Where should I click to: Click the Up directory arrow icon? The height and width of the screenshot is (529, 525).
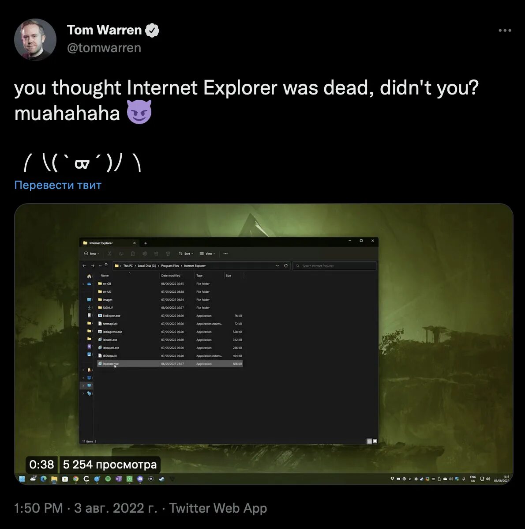[106, 265]
